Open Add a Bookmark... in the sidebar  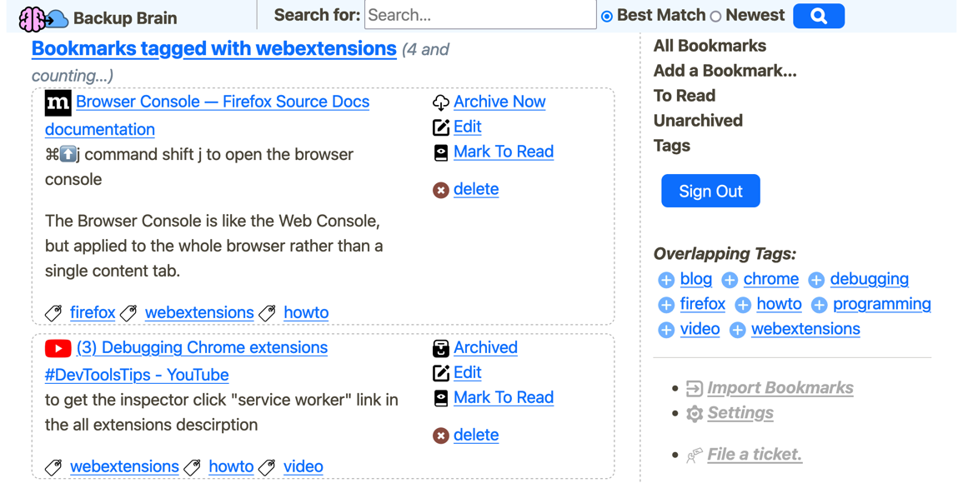pos(725,71)
